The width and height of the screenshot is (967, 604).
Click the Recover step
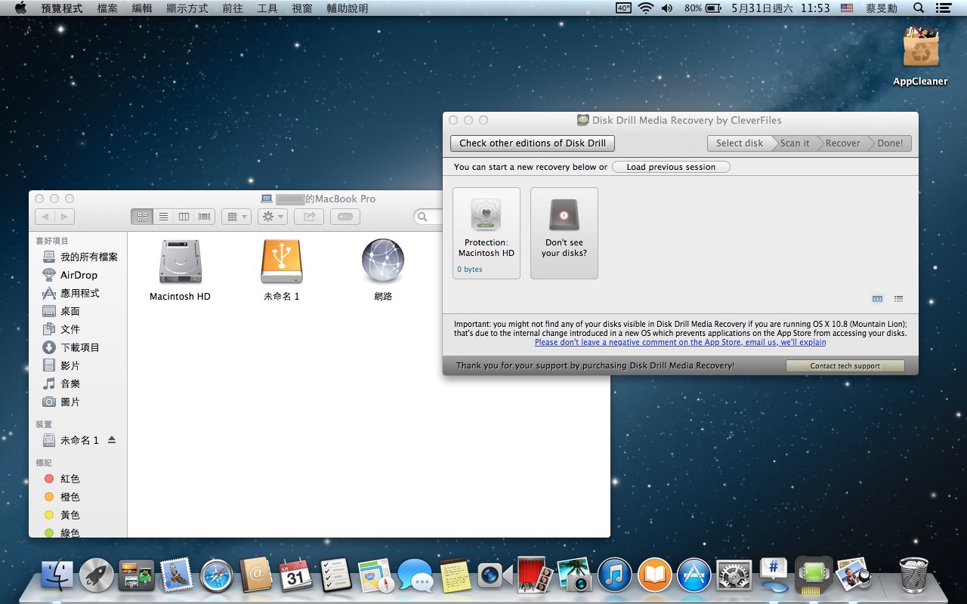842,143
